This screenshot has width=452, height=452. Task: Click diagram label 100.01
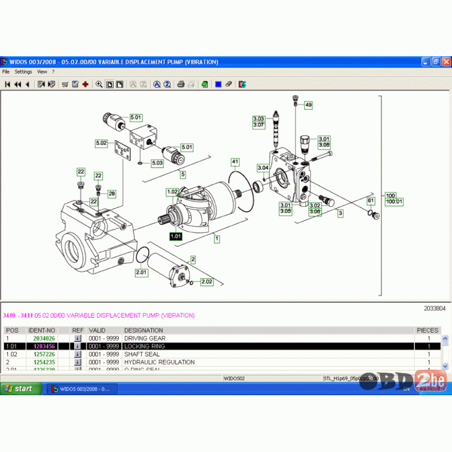click(x=394, y=202)
